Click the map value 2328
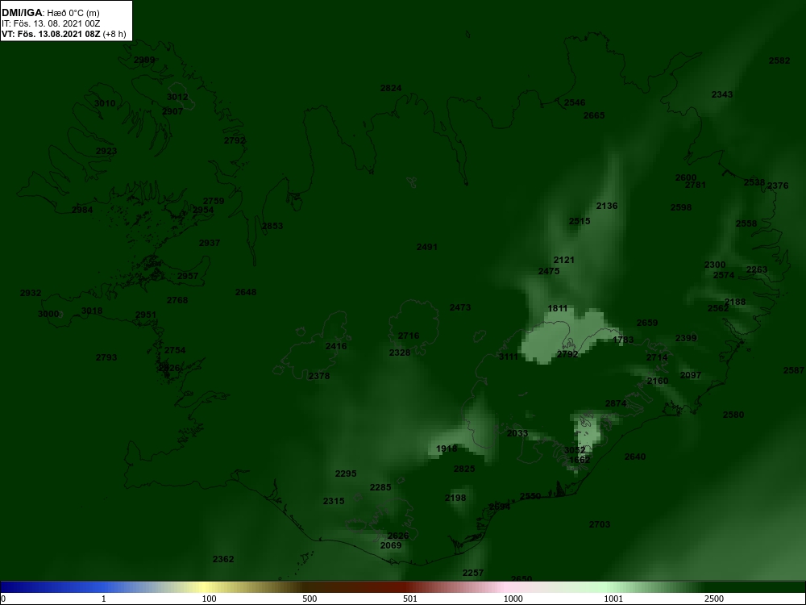This screenshot has height=605, width=806. point(400,353)
